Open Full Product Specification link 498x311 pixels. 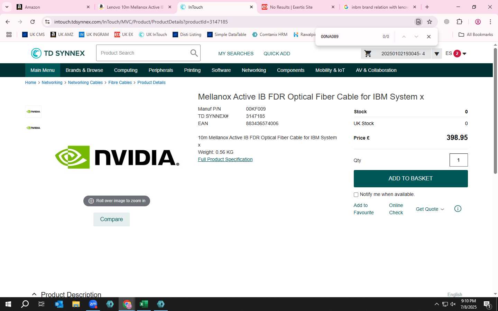pos(225,159)
